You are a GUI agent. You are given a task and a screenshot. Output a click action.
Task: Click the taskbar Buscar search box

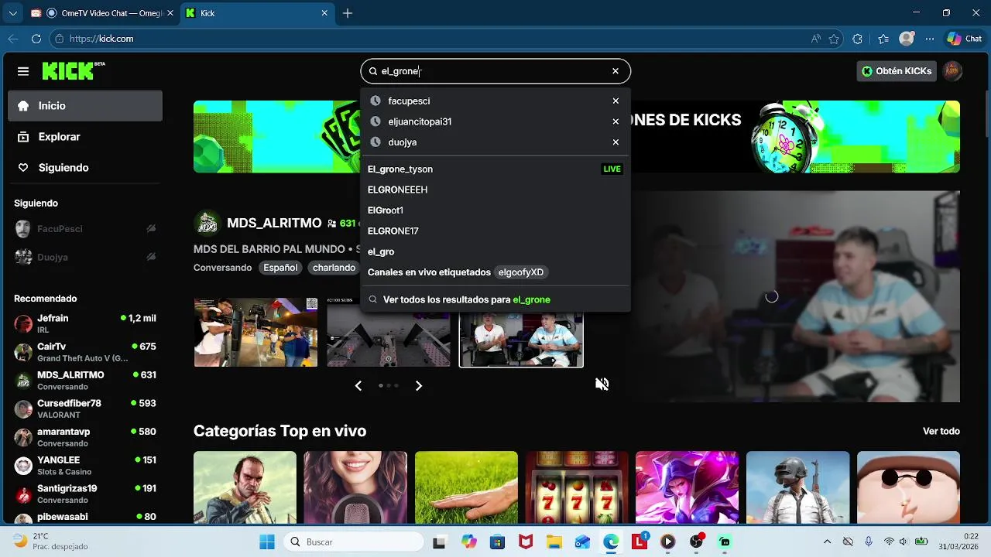click(353, 542)
